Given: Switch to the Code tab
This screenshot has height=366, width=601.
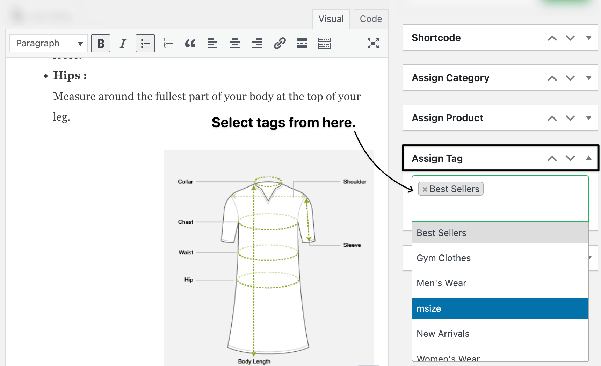Looking at the screenshot, I should [370, 19].
